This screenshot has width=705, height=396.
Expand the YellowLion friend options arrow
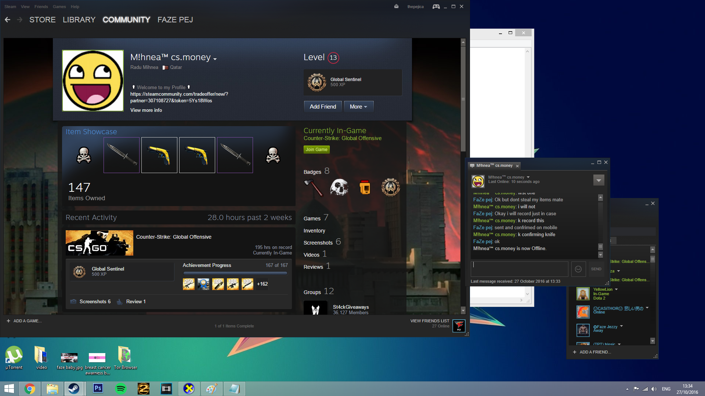(617, 289)
